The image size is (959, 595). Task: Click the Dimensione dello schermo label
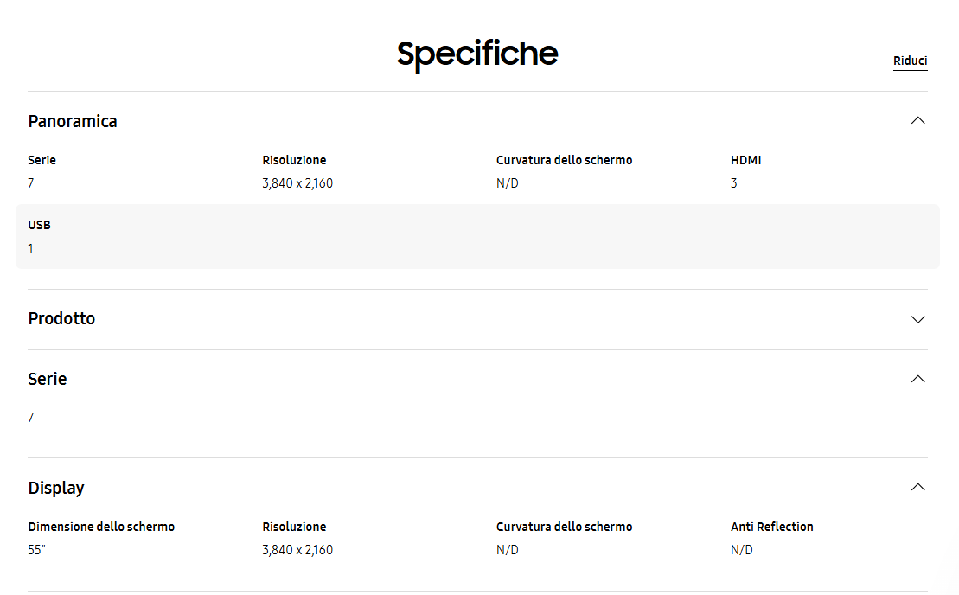[101, 527]
